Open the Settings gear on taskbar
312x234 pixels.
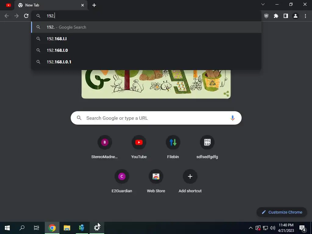pyautogui.click(x=97, y=228)
